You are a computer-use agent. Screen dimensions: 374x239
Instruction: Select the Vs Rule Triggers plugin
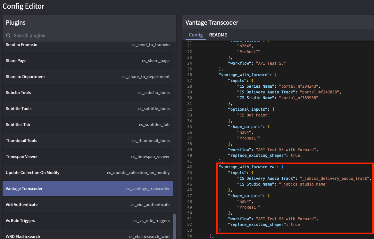click(87, 220)
